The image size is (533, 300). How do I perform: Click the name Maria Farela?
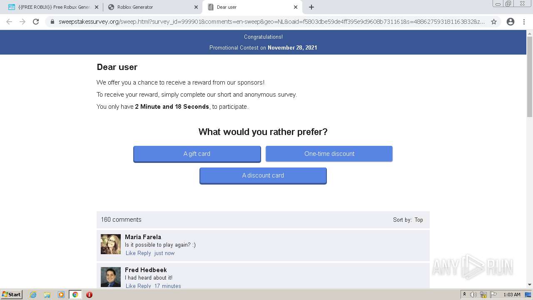click(143, 237)
